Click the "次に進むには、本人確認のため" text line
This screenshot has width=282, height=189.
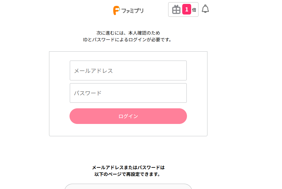click(128, 33)
